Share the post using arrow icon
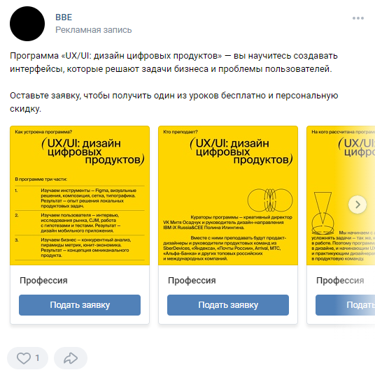375x377 pixels. (71, 358)
